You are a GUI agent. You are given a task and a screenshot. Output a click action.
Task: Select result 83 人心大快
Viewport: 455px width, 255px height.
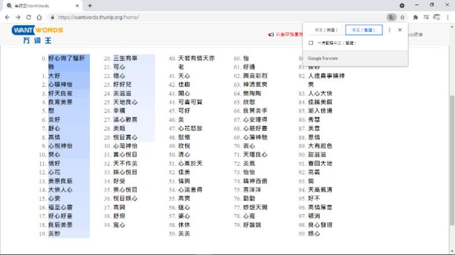click(320, 93)
